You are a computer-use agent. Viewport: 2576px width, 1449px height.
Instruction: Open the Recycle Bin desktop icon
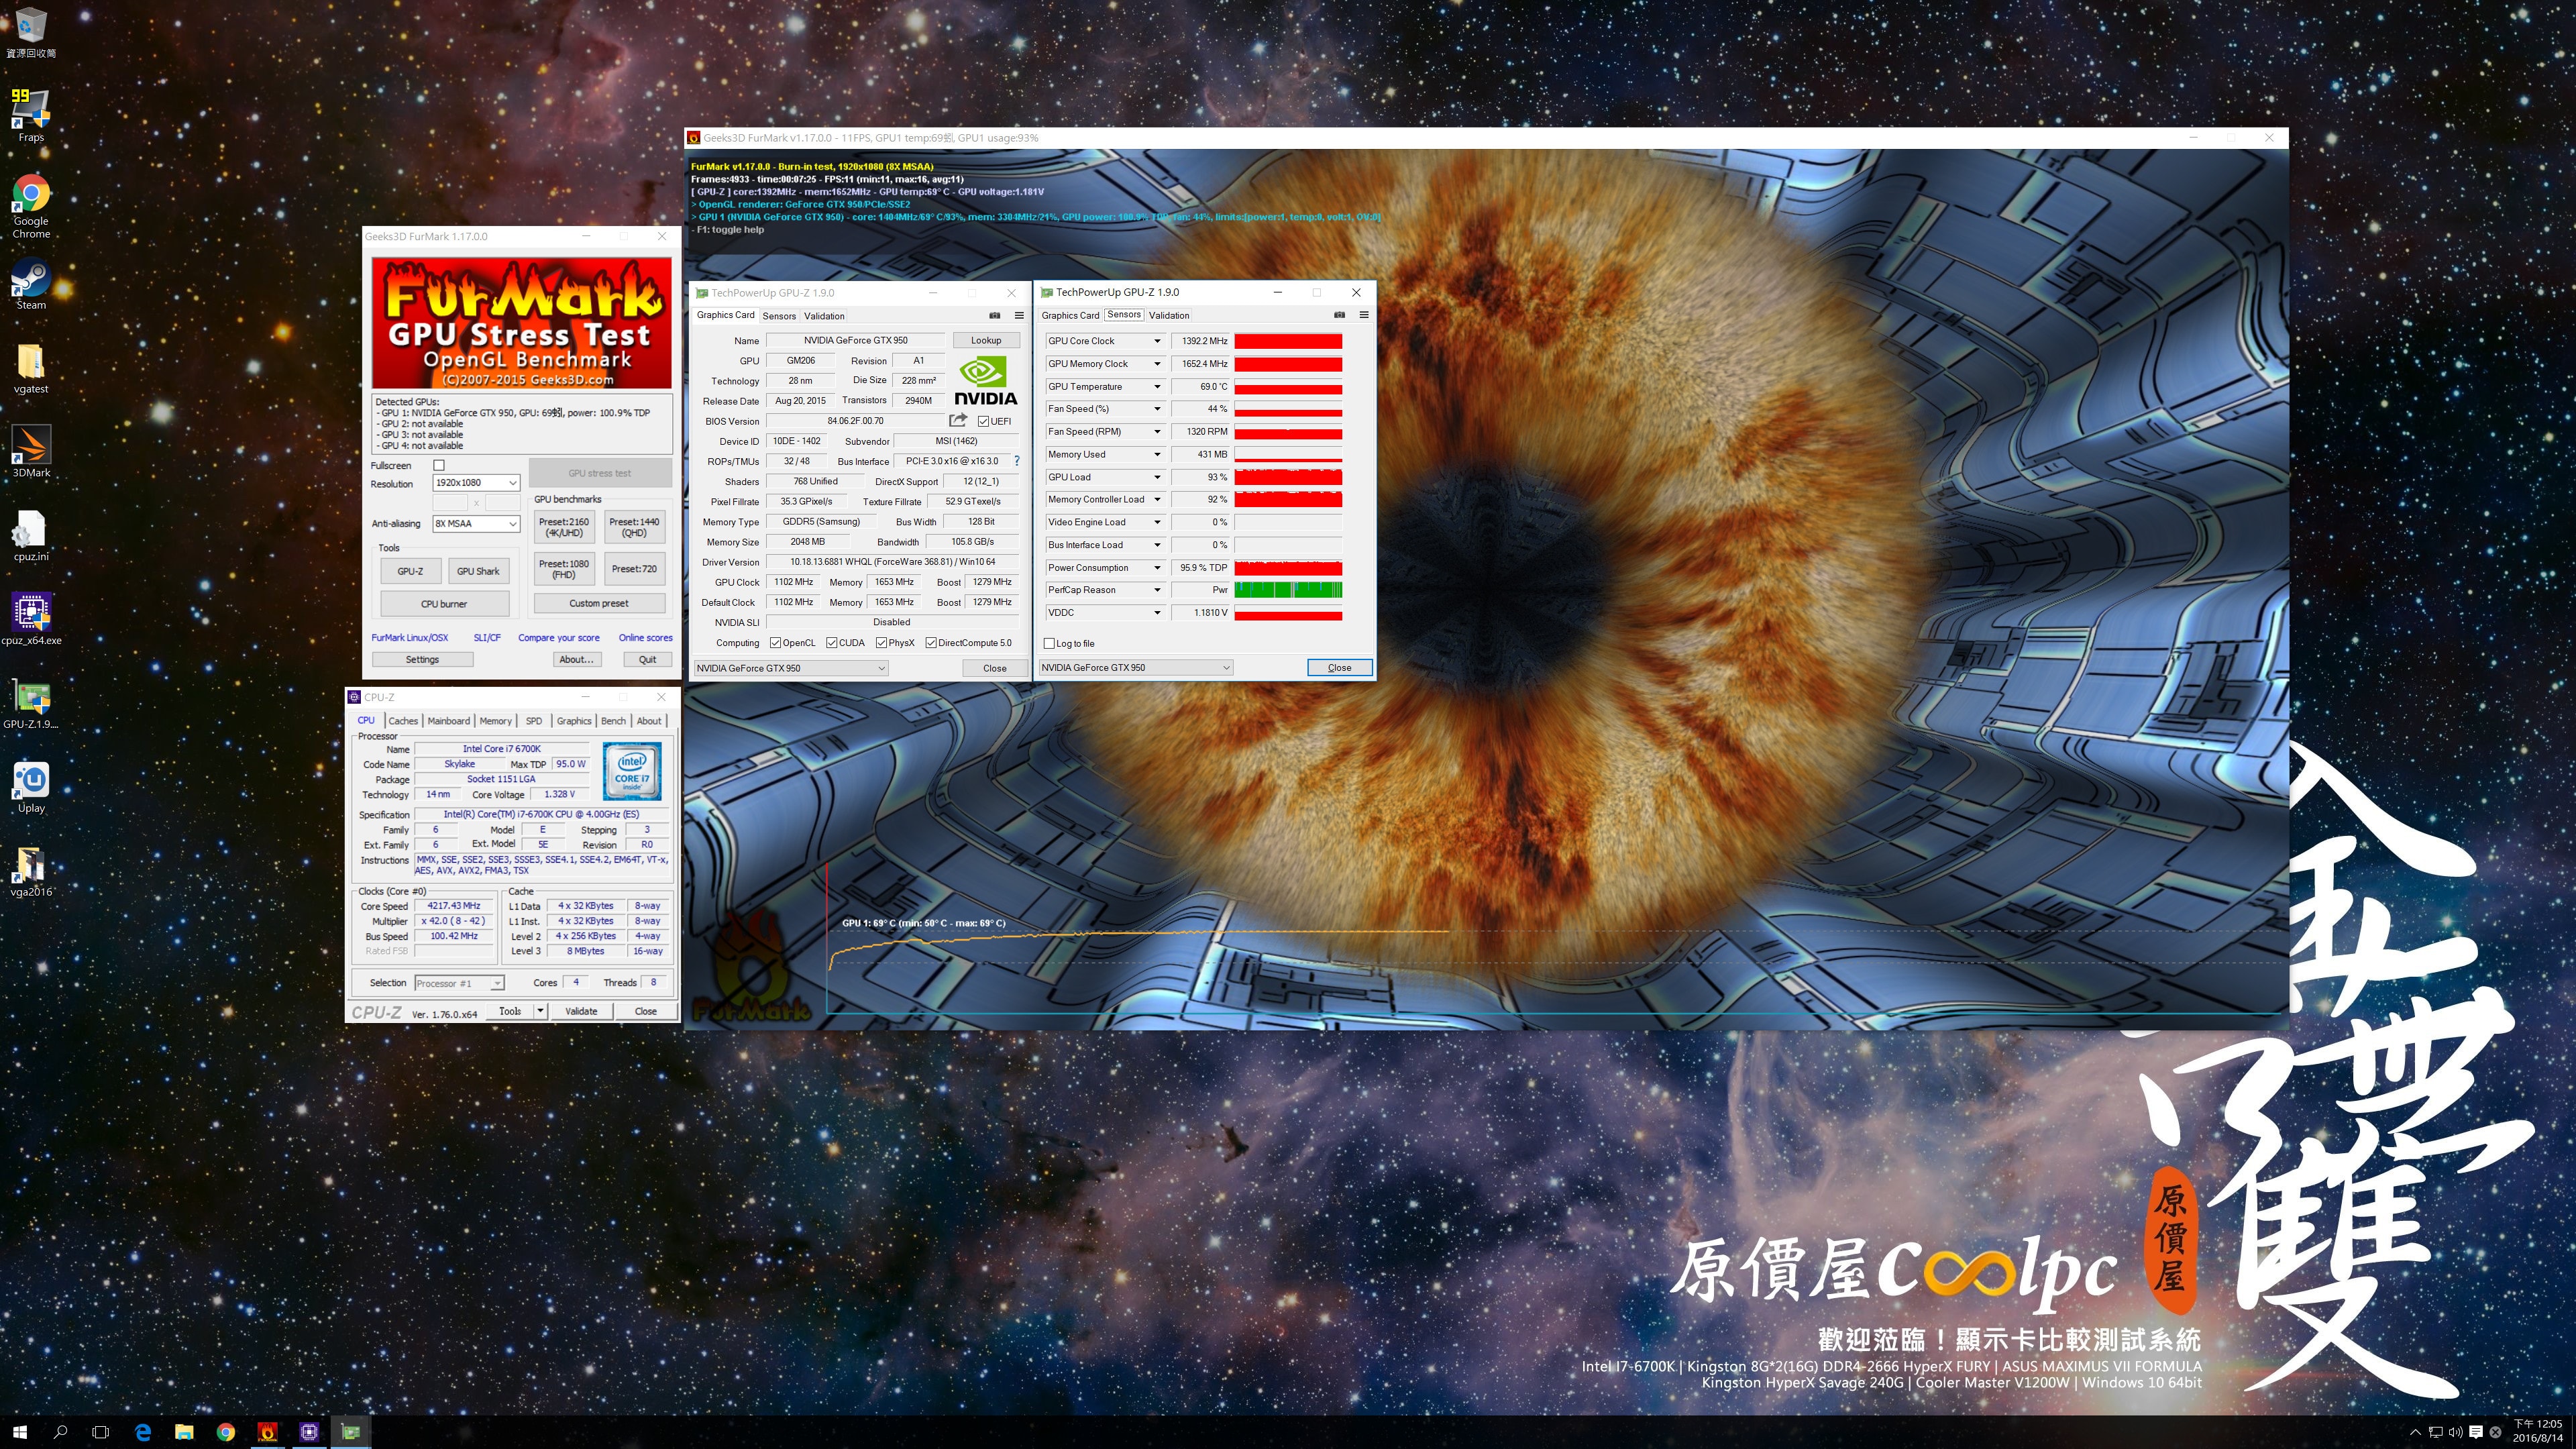click(x=31, y=32)
